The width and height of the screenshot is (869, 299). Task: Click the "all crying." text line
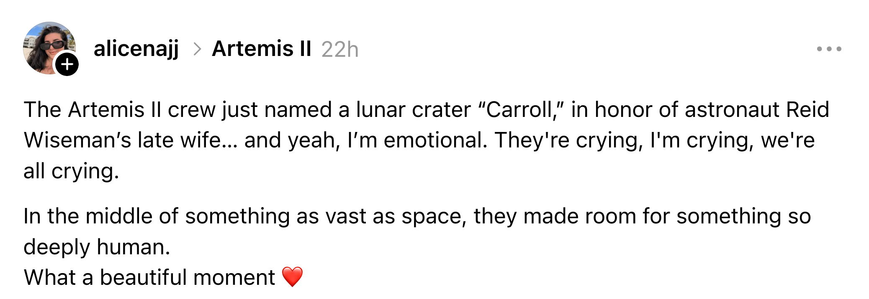pos(71,171)
